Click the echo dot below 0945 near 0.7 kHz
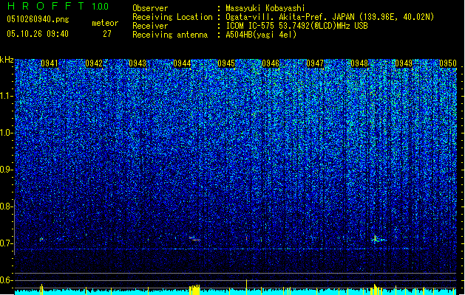Image resolution: width=465 pixels, height=295 pixels. click(246, 238)
